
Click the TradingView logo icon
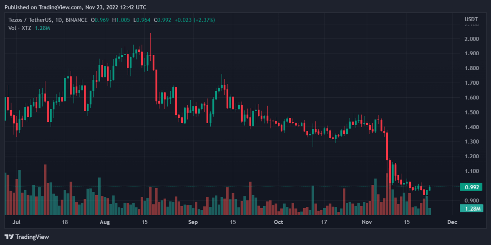tap(8, 237)
